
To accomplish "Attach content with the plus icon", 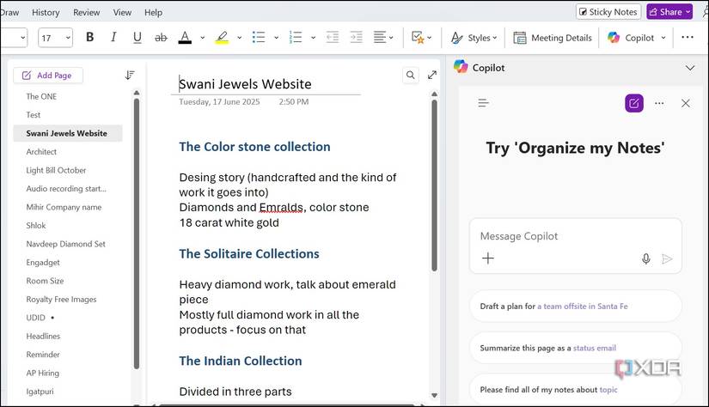I will click(488, 258).
